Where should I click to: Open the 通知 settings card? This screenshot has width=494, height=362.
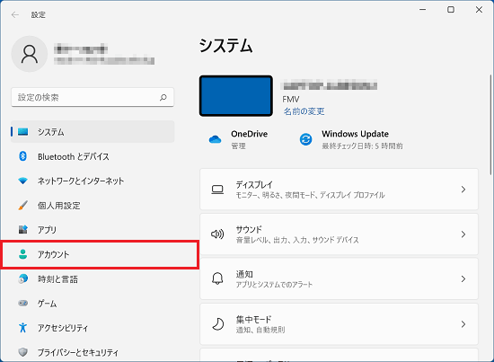[339, 278]
